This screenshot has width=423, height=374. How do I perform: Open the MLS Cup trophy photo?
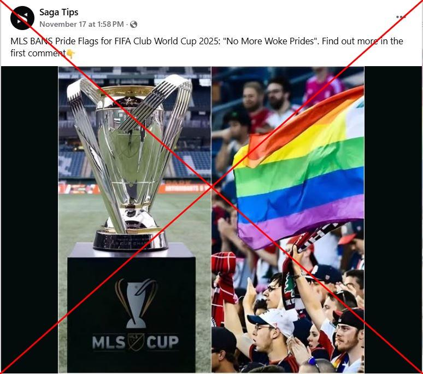point(134,220)
